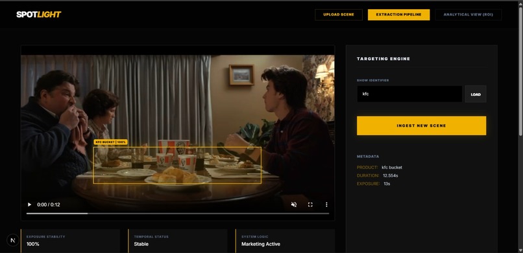Click the Spotlight logo
Image resolution: width=523 pixels, height=253 pixels.
point(39,14)
